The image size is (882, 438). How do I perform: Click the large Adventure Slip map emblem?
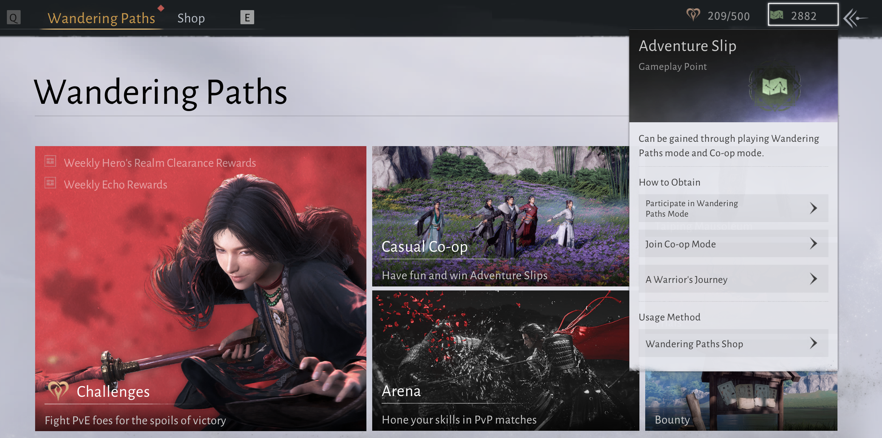pyautogui.click(x=774, y=87)
